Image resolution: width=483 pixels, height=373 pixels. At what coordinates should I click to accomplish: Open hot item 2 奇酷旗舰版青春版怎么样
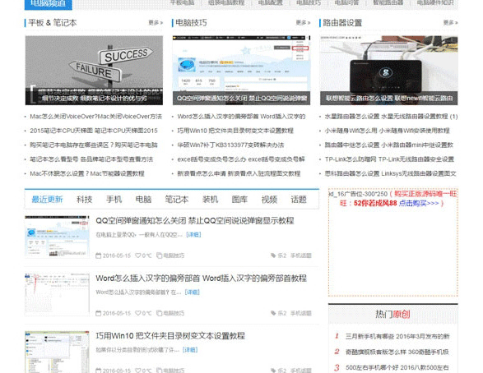point(397,352)
